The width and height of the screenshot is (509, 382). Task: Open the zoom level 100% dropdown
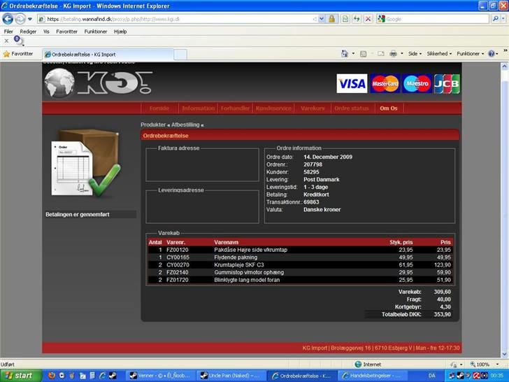pos(486,365)
